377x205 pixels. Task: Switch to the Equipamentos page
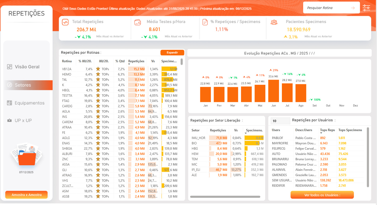29,103
